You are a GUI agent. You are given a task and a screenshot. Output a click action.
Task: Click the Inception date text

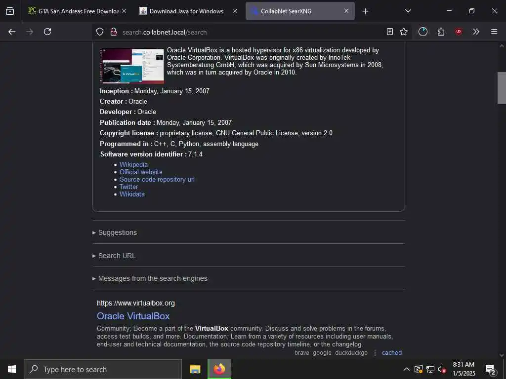click(155, 91)
